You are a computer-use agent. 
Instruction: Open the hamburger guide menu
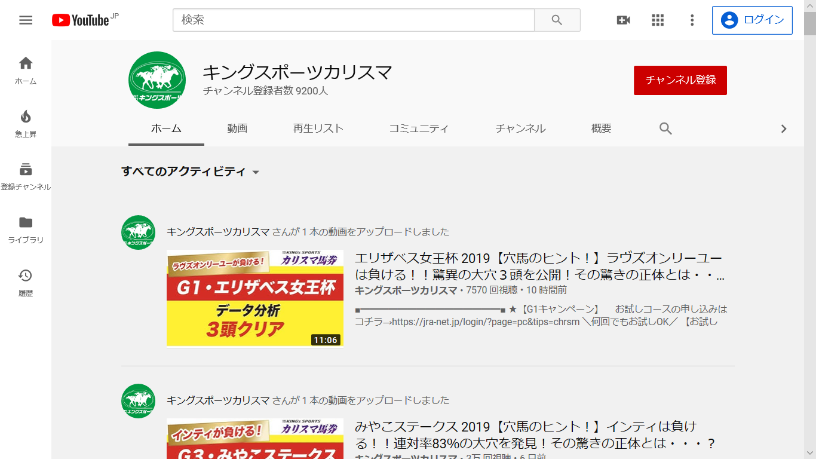point(26,20)
